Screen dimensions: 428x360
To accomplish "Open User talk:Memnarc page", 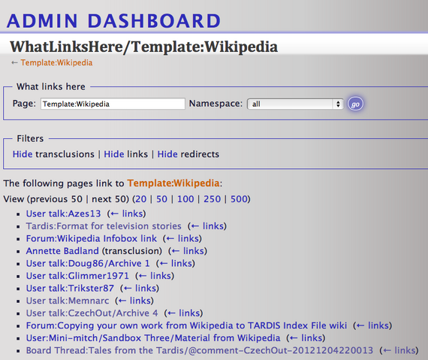I will click(68, 301).
